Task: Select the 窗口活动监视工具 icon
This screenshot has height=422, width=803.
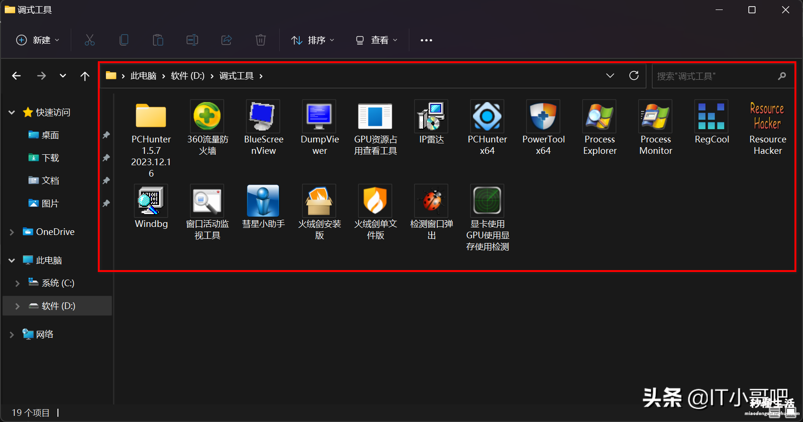Action: [207, 201]
